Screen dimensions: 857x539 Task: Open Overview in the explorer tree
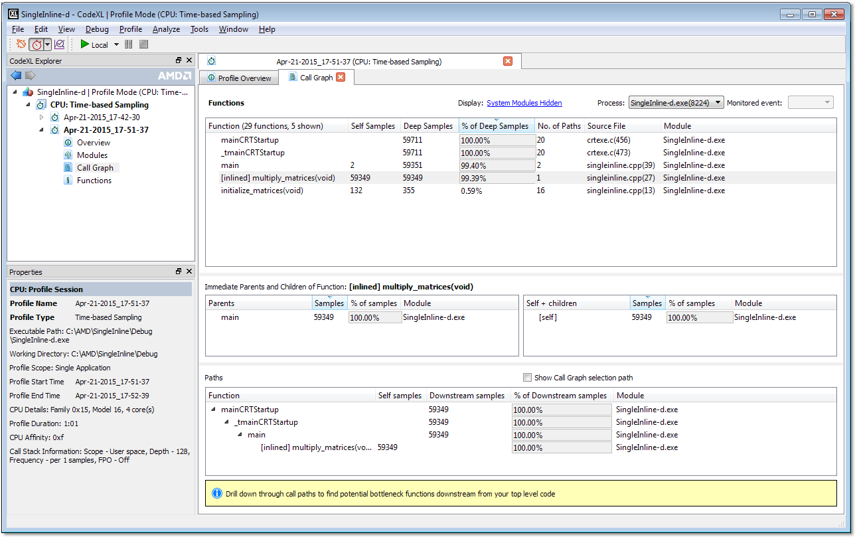94,143
